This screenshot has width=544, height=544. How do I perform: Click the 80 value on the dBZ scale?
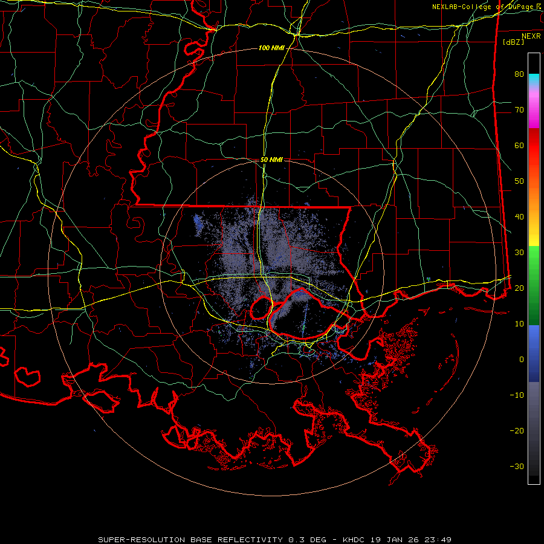pos(519,74)
